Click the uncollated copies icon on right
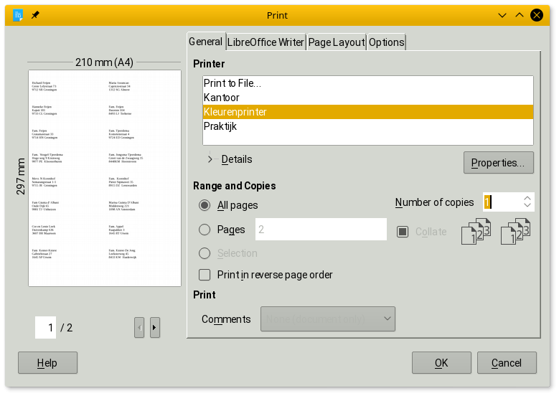Image resolution: width=559 pixels, height=396 pixels. click(x=515, y=232)
